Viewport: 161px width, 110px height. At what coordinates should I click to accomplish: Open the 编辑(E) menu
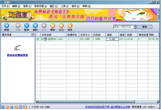click(16, 6)
